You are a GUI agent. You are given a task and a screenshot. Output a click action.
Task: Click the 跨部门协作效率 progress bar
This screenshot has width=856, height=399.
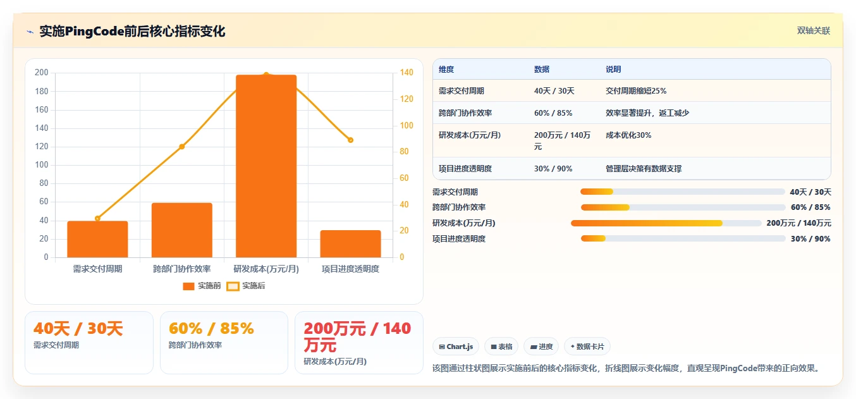coord(683,207)
